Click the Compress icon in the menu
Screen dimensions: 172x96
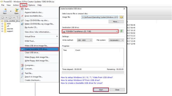(22, 65)
